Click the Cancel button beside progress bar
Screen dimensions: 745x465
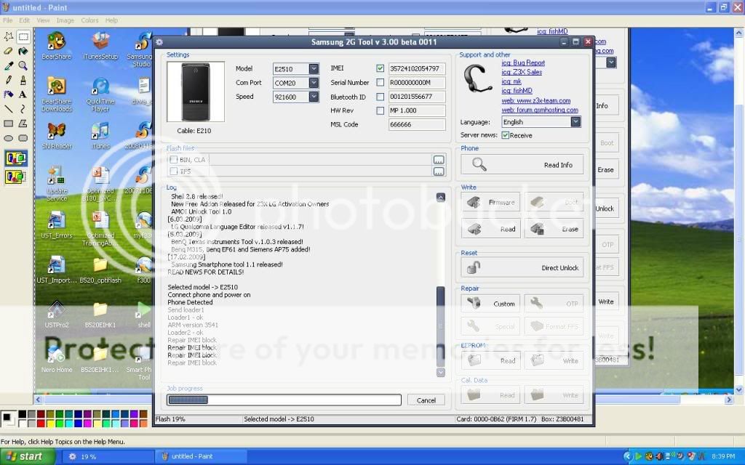[426, 400]
